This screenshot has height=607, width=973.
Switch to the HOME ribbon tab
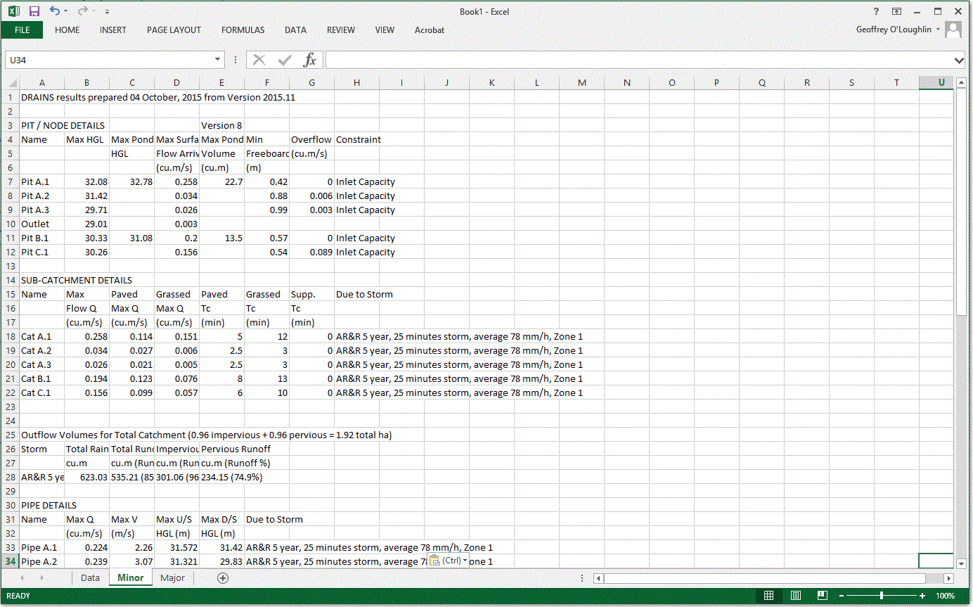tap(67, 30)
